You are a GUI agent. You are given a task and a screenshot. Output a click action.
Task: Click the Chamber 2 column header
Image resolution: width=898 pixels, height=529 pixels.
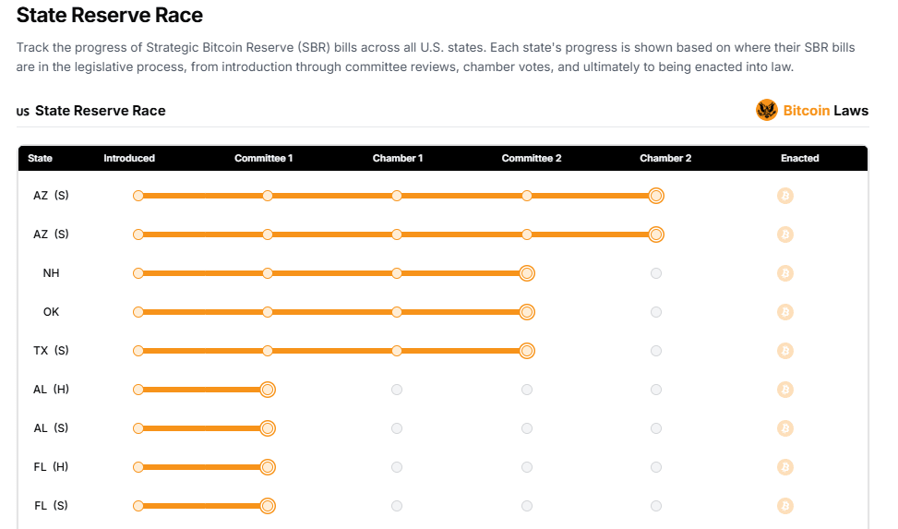coord(665,158)
